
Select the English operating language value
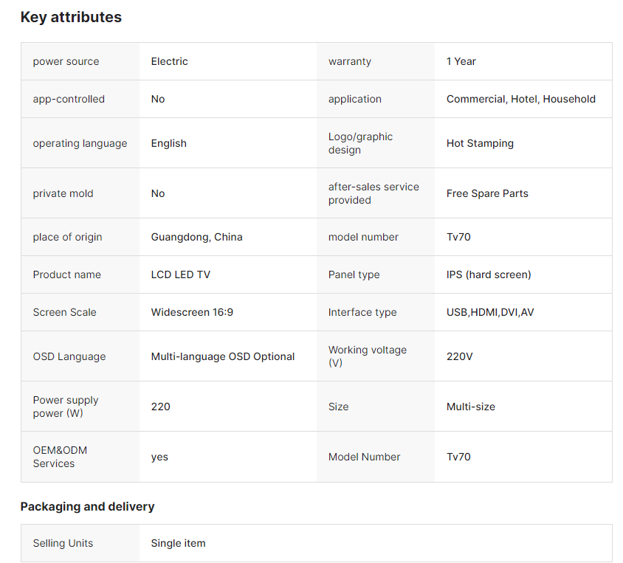pos(168,143)
